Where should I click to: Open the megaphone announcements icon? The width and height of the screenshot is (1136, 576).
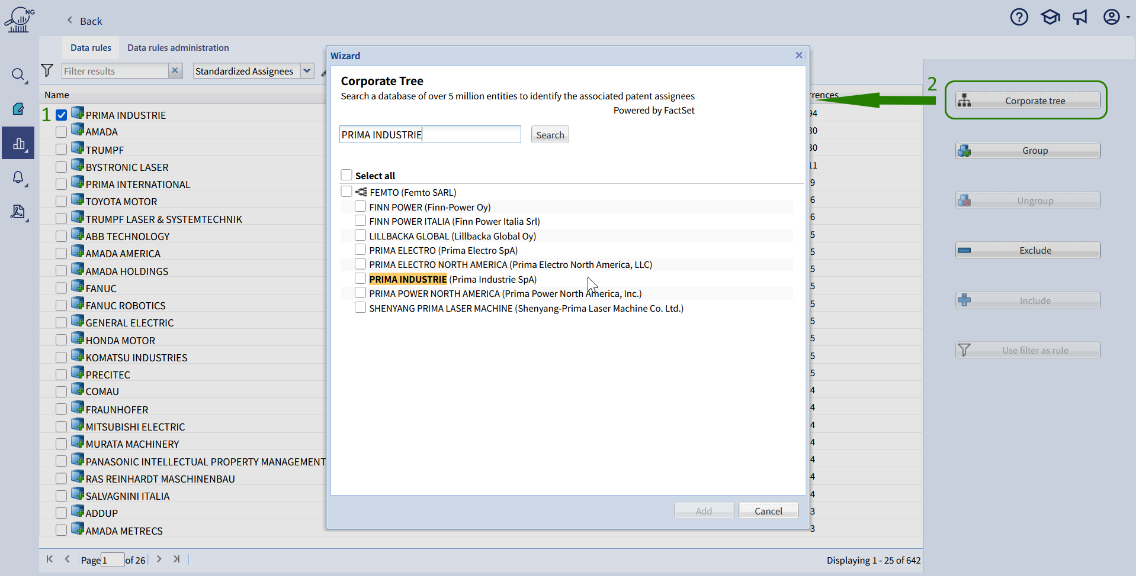pos(1080,17)
